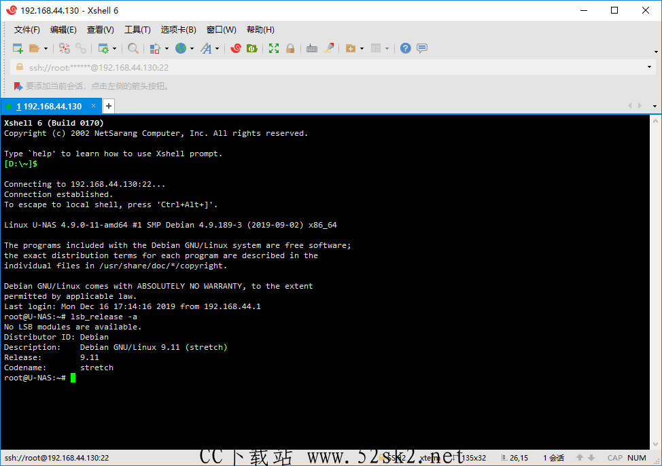This screenshot has width=662, height=466.
Task: Click the Open Session folder icon
Action: pos(34,48)
